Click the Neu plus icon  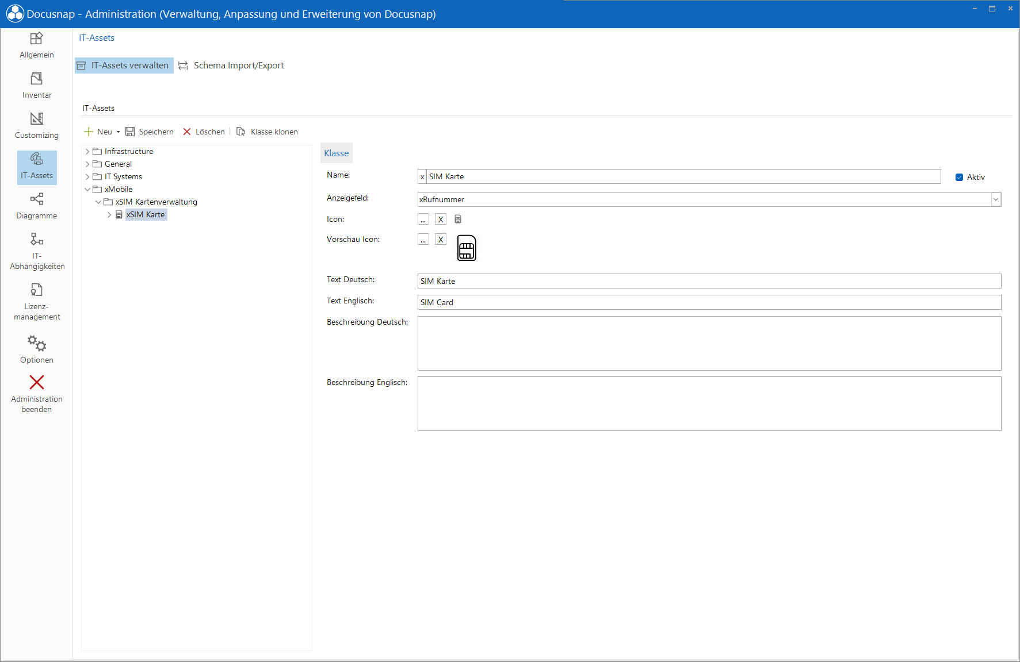tap(89, 132)
